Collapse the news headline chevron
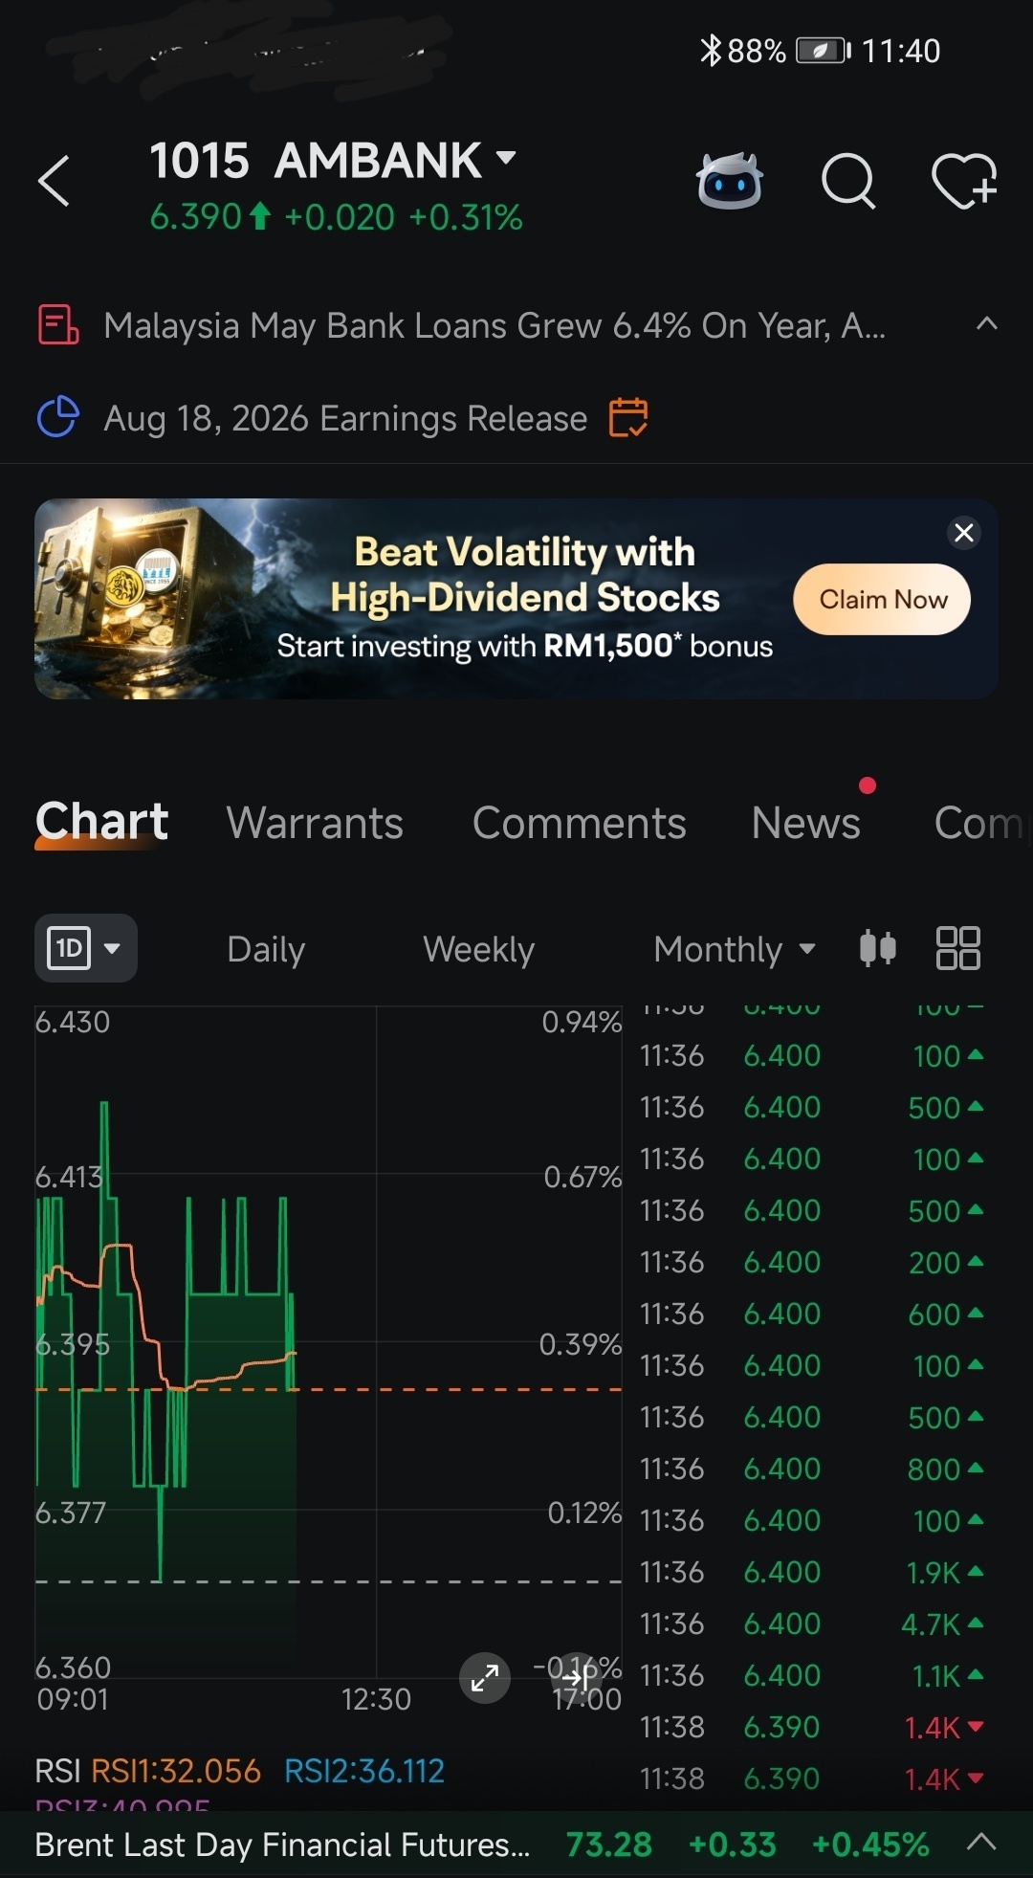Image resolution: width=1033 pixels, height=1878 pixels. coord(986,324)
